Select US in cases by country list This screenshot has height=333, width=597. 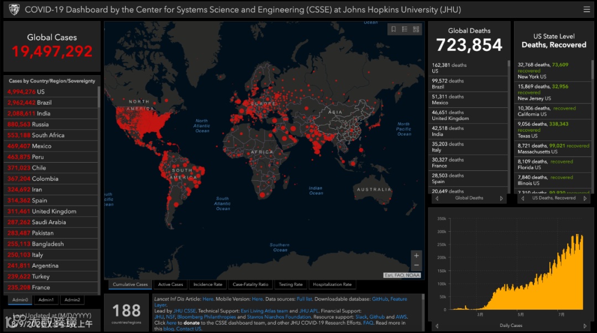51,92
